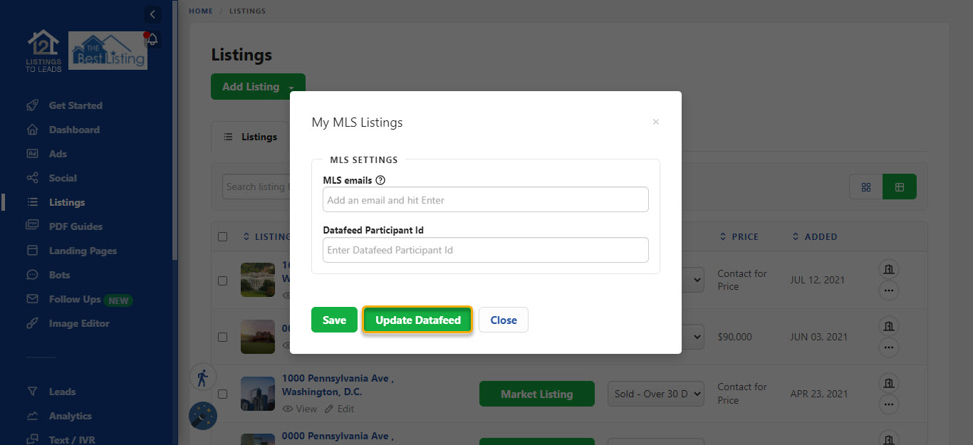Collapse the sidebar with the chevron button
Screen dimensions: 973x445
point(152,14)
